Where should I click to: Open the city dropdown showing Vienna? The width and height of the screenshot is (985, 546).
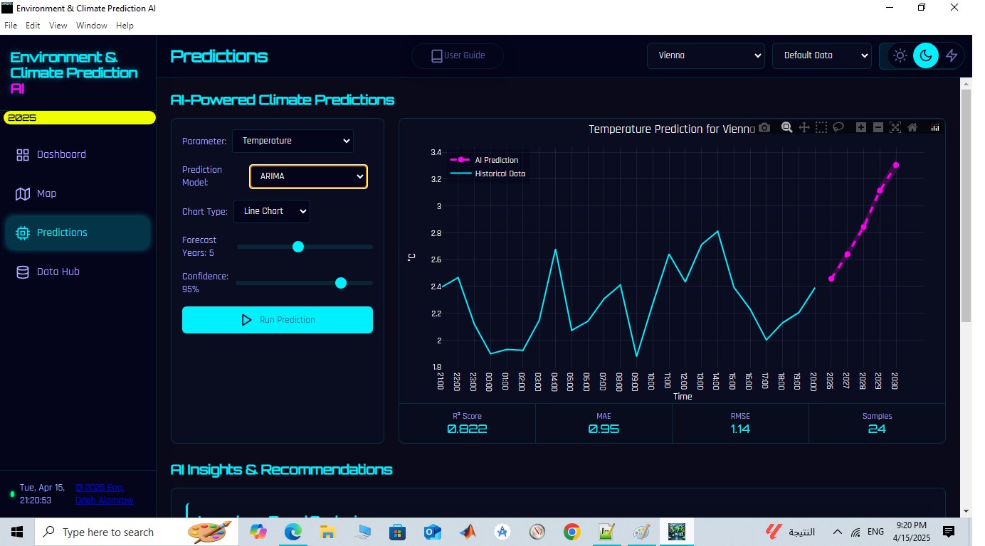pos(705,55)
